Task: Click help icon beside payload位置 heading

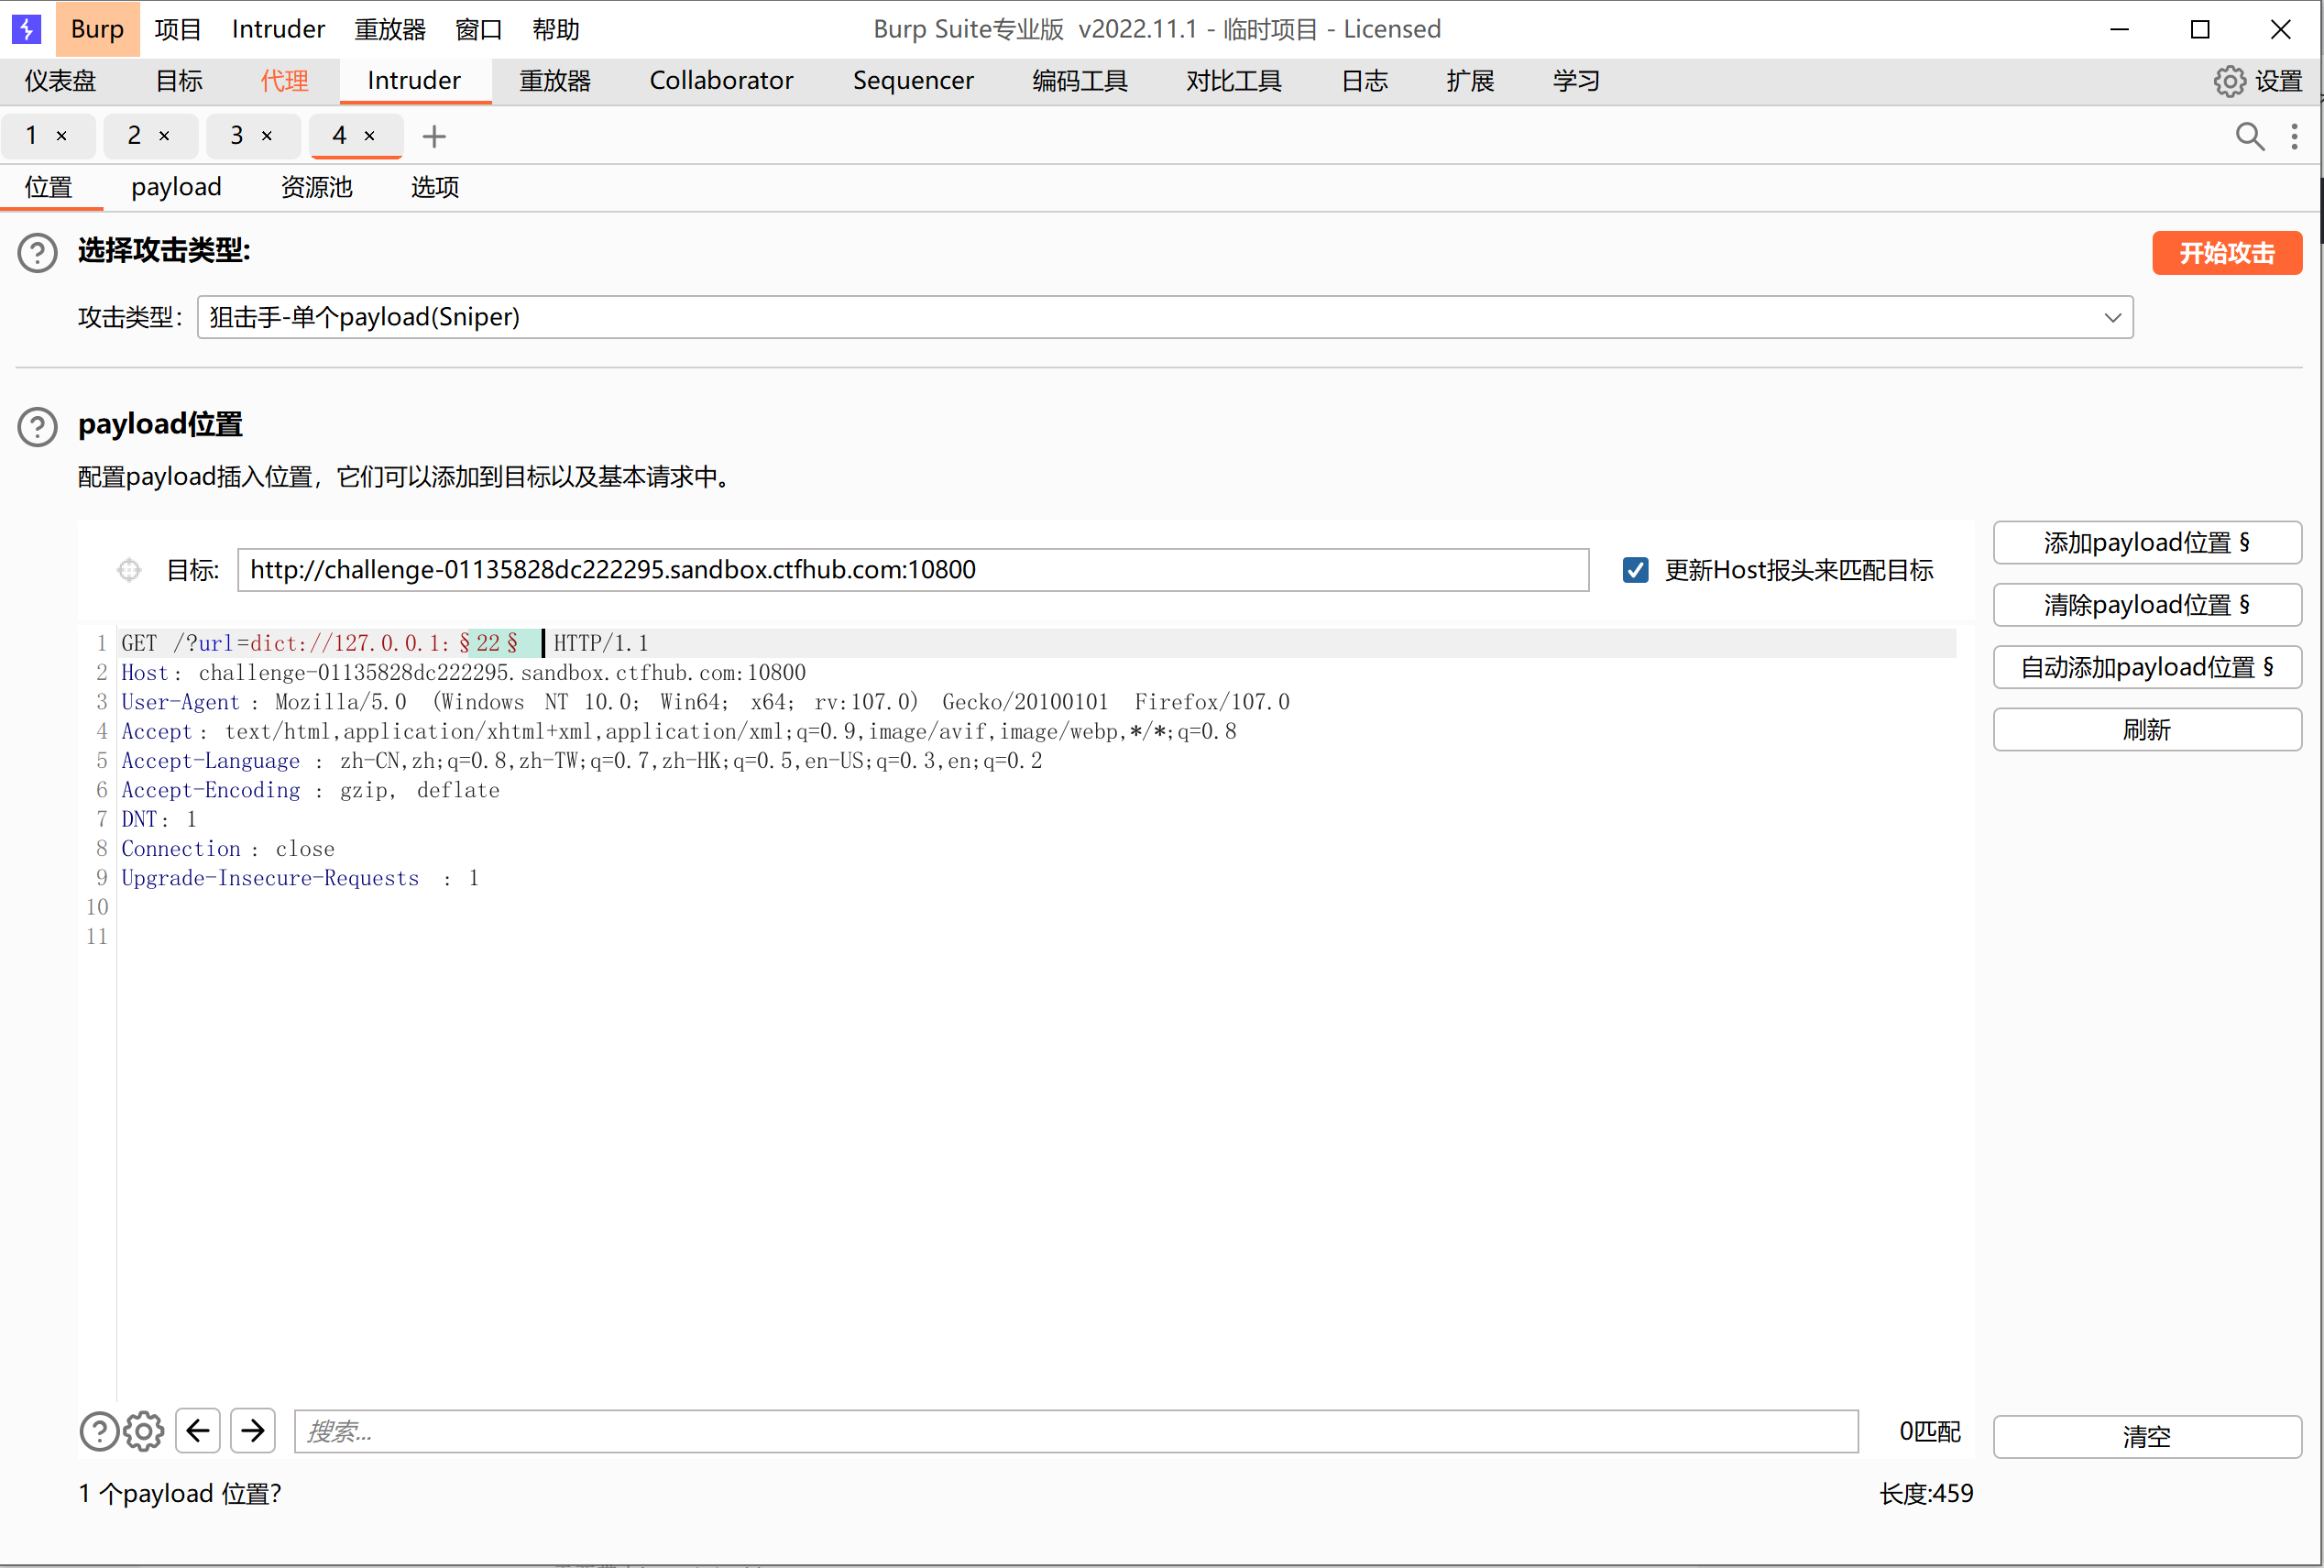Action: [x=38, y=427]
